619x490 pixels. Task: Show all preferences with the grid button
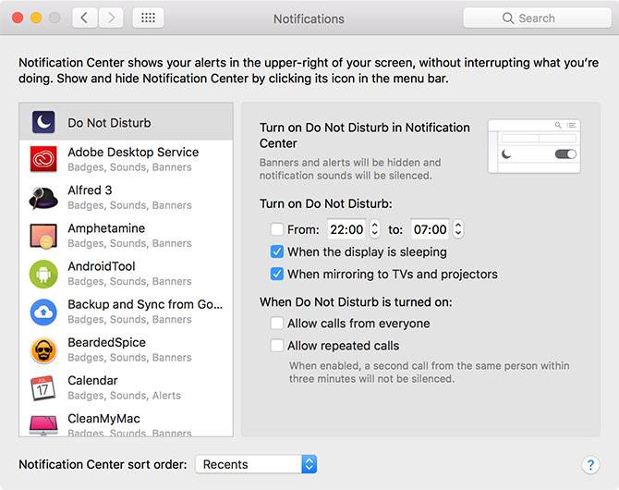click(149, 18)
